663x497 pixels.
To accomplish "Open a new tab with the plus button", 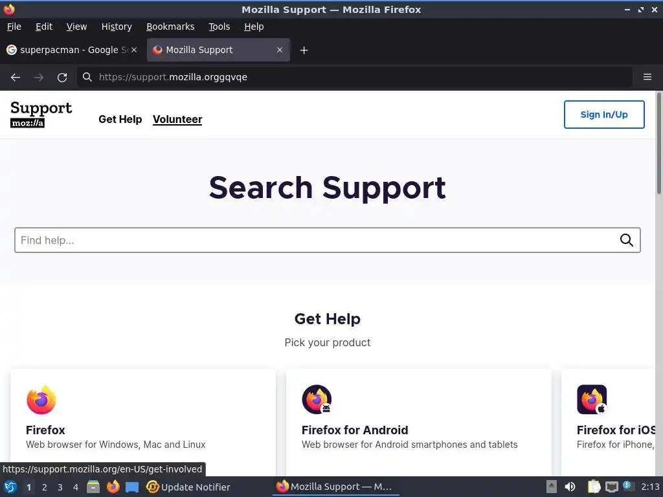I will coord(304,50).
